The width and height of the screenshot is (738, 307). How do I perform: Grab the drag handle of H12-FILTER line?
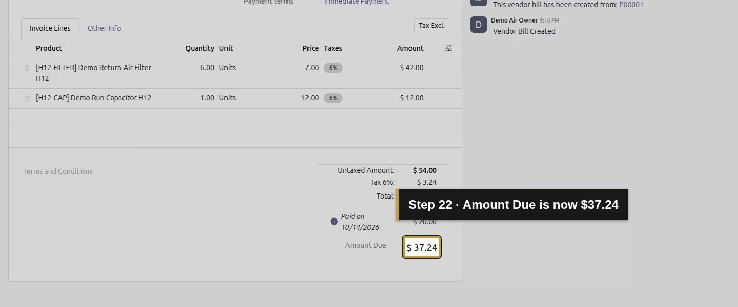27,68
